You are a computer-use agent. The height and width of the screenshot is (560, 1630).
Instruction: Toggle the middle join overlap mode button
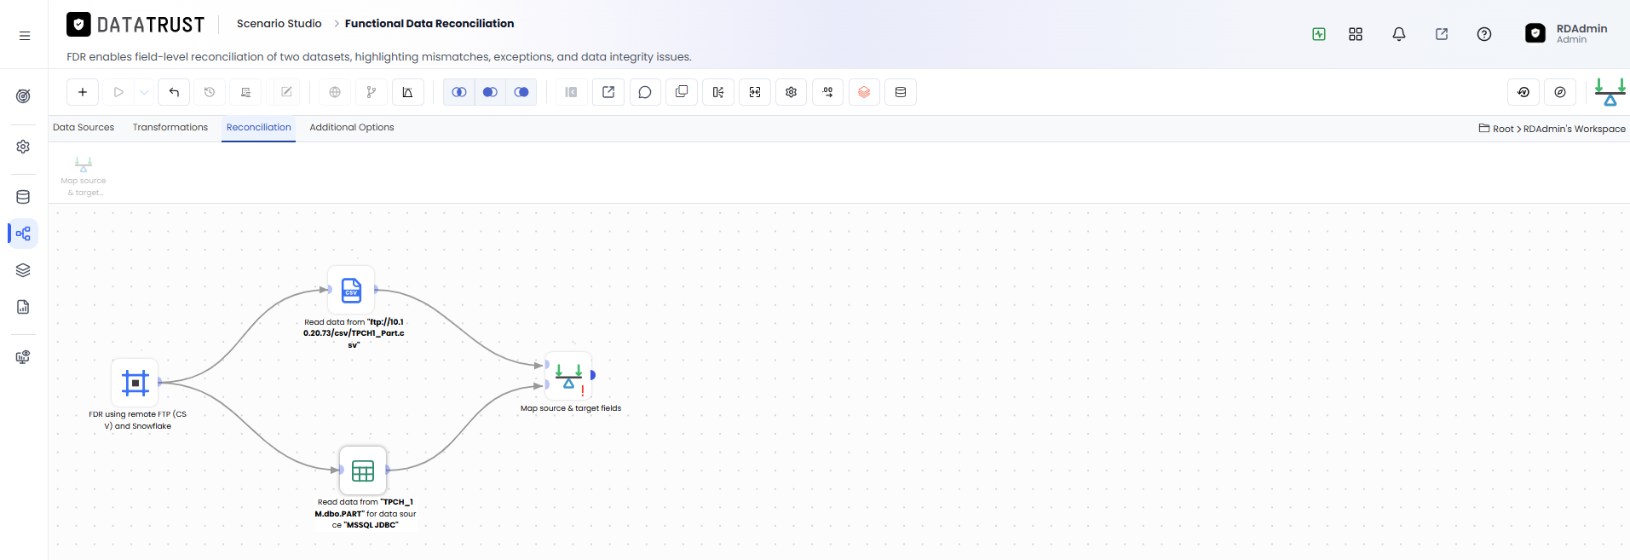490,92
